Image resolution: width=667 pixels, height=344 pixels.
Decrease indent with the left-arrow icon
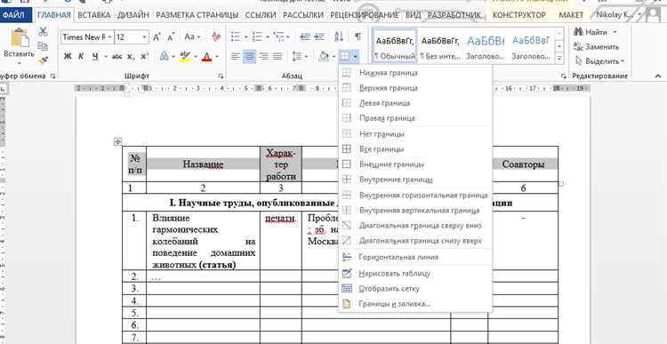coord(305,37)
